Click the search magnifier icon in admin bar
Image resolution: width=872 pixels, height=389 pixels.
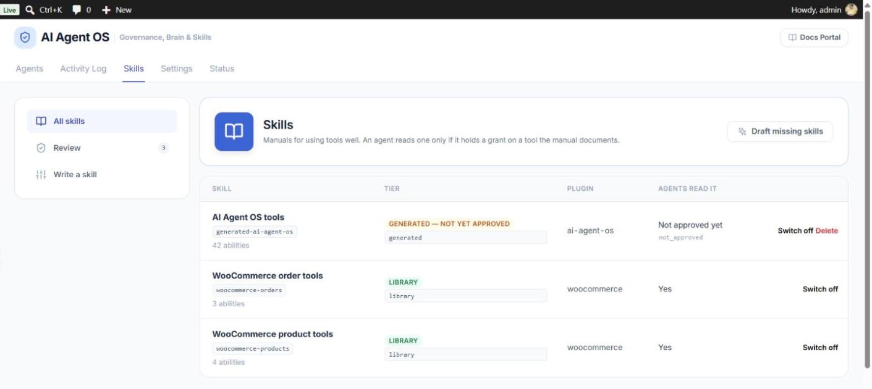point(30,10)
